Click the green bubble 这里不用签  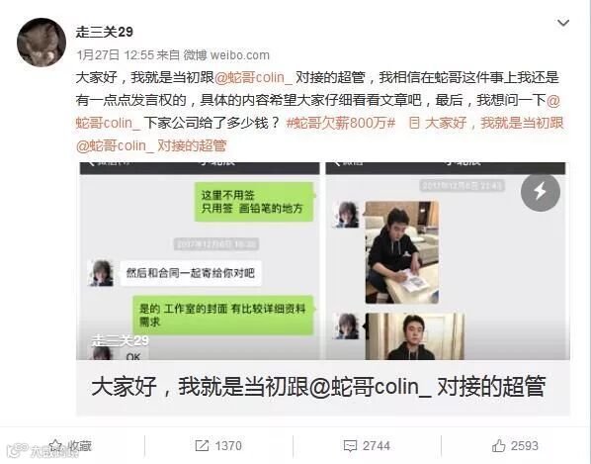coord(254,202)
